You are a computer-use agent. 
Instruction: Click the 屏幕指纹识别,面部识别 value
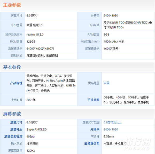[x=42, y=56]
